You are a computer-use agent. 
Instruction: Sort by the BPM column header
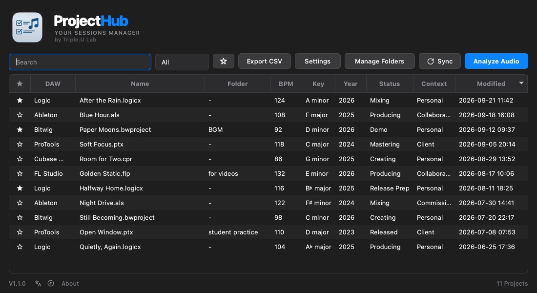pyautogui.click(x=286, y=84)
